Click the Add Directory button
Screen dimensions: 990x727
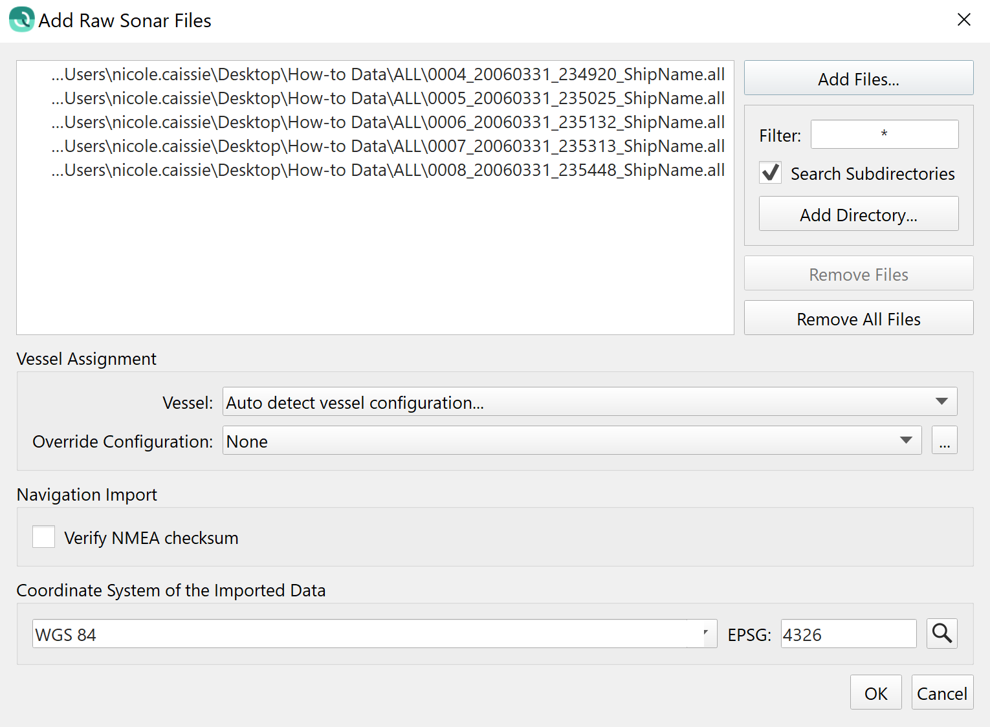coord(858,214)
